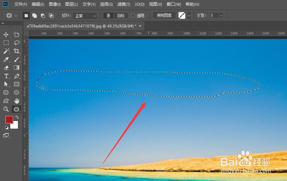Open the 图层(L) menu
The height and width of the screenshot is (181, 287).
[x=71, y=4]
